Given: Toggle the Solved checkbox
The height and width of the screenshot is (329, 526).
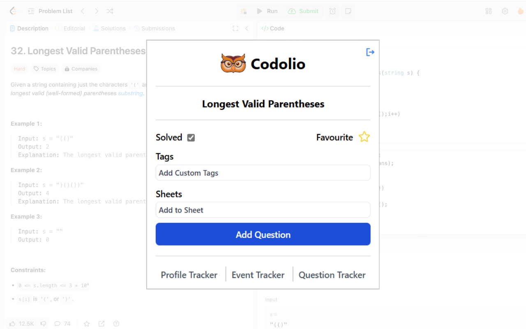Looking at the screenshot, I should click(x=191, y=138).
